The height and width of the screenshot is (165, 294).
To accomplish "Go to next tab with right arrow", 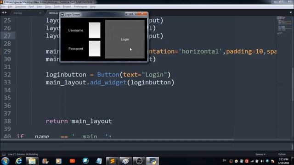I will click(6, 12).
